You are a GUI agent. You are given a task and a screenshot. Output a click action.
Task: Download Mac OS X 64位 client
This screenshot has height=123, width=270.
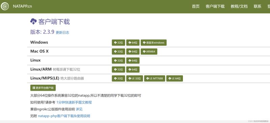133,51
